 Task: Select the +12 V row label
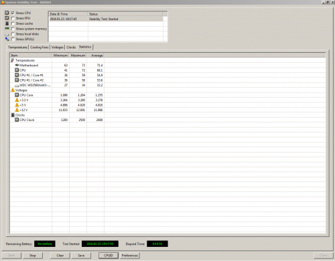coord(23,110)
